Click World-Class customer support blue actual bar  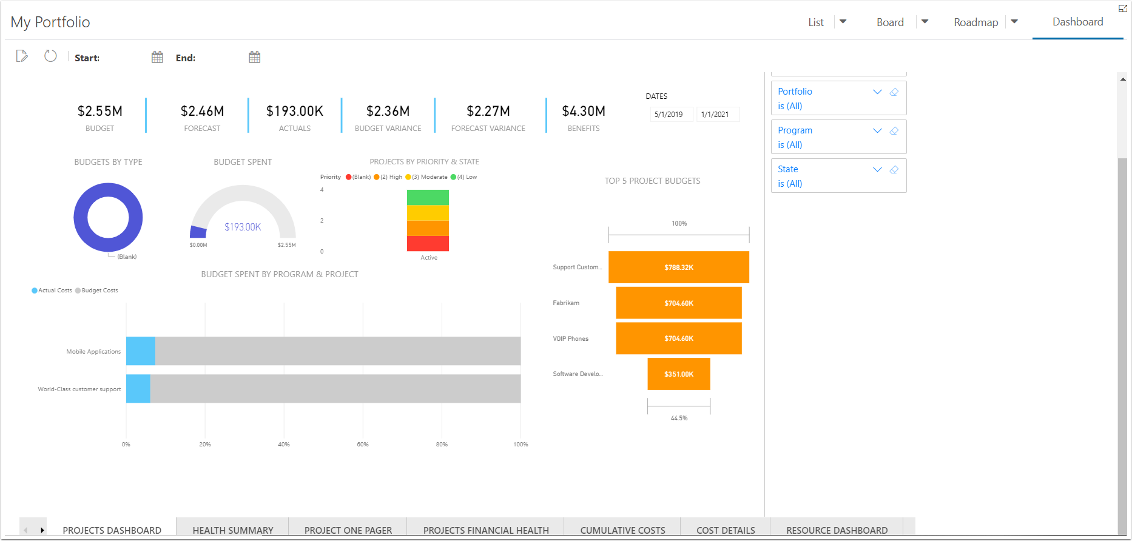coord(138,389)
